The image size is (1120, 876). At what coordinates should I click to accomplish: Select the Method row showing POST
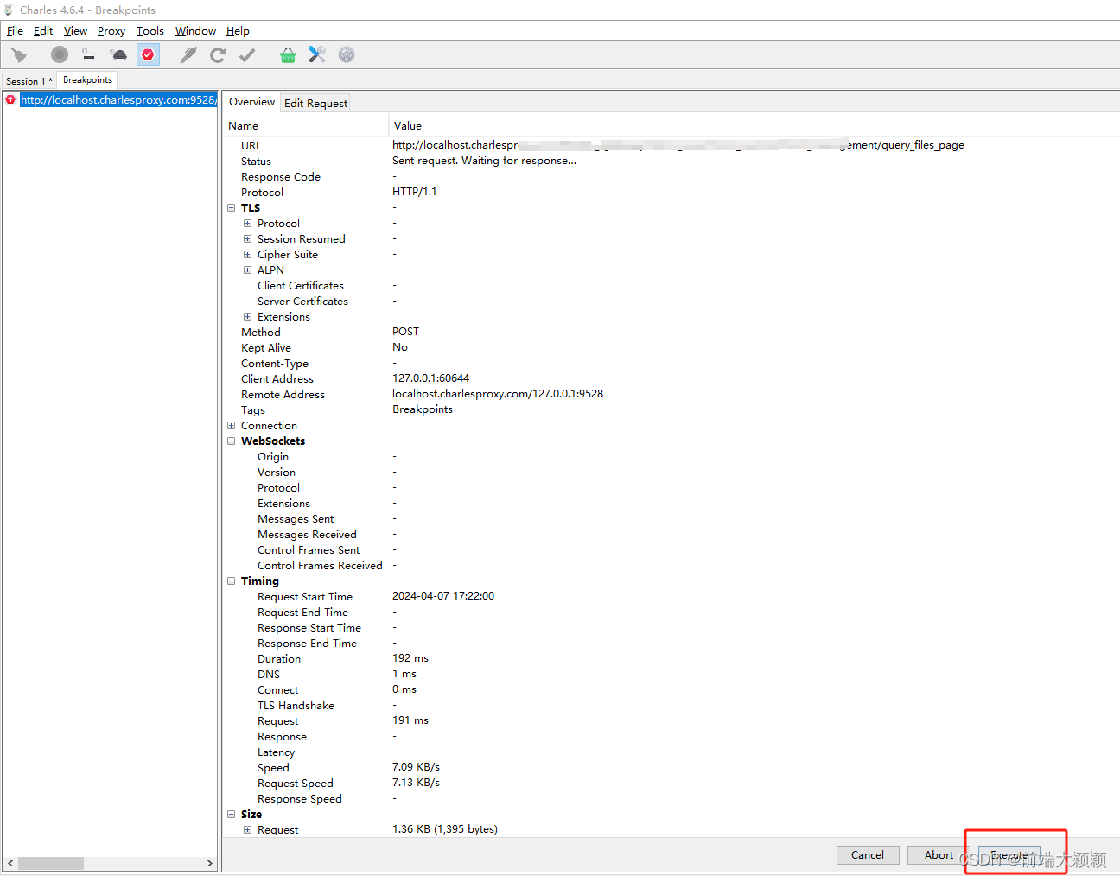pyautogui.click(x=671, y=333)
